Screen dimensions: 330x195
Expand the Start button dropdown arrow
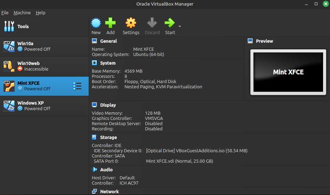pos(180,26)
